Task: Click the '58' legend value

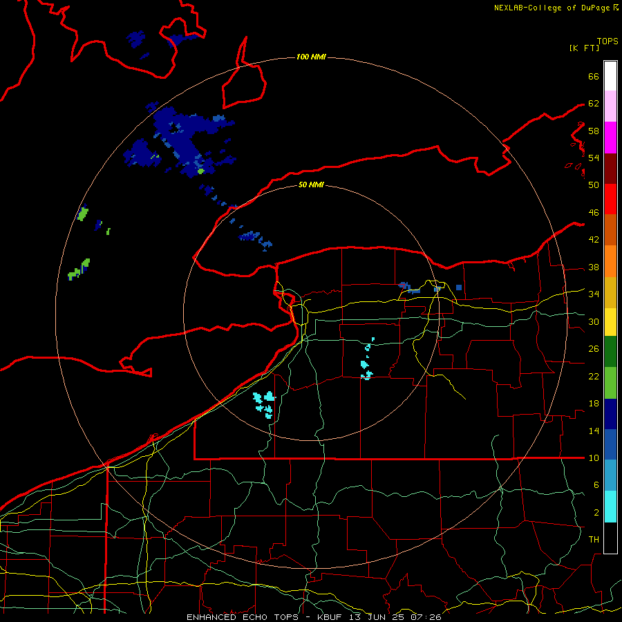Action: click(594, 131)
